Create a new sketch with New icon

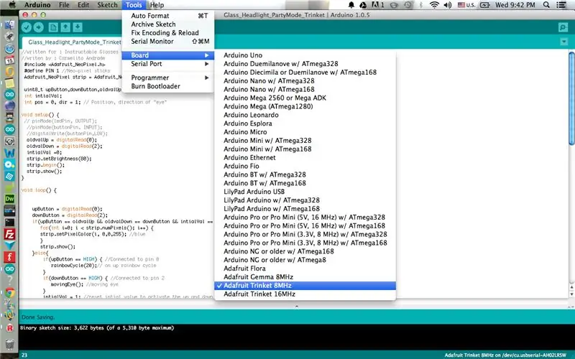click(x=53, y=27)
